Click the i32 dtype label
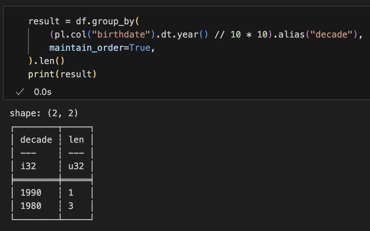 28,166
